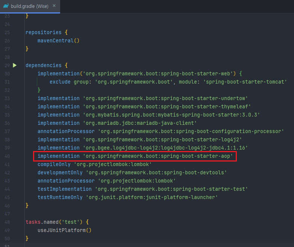Click 'testImplementation' keyword on line 44
The image size is (294, 247).
[65, 189]
